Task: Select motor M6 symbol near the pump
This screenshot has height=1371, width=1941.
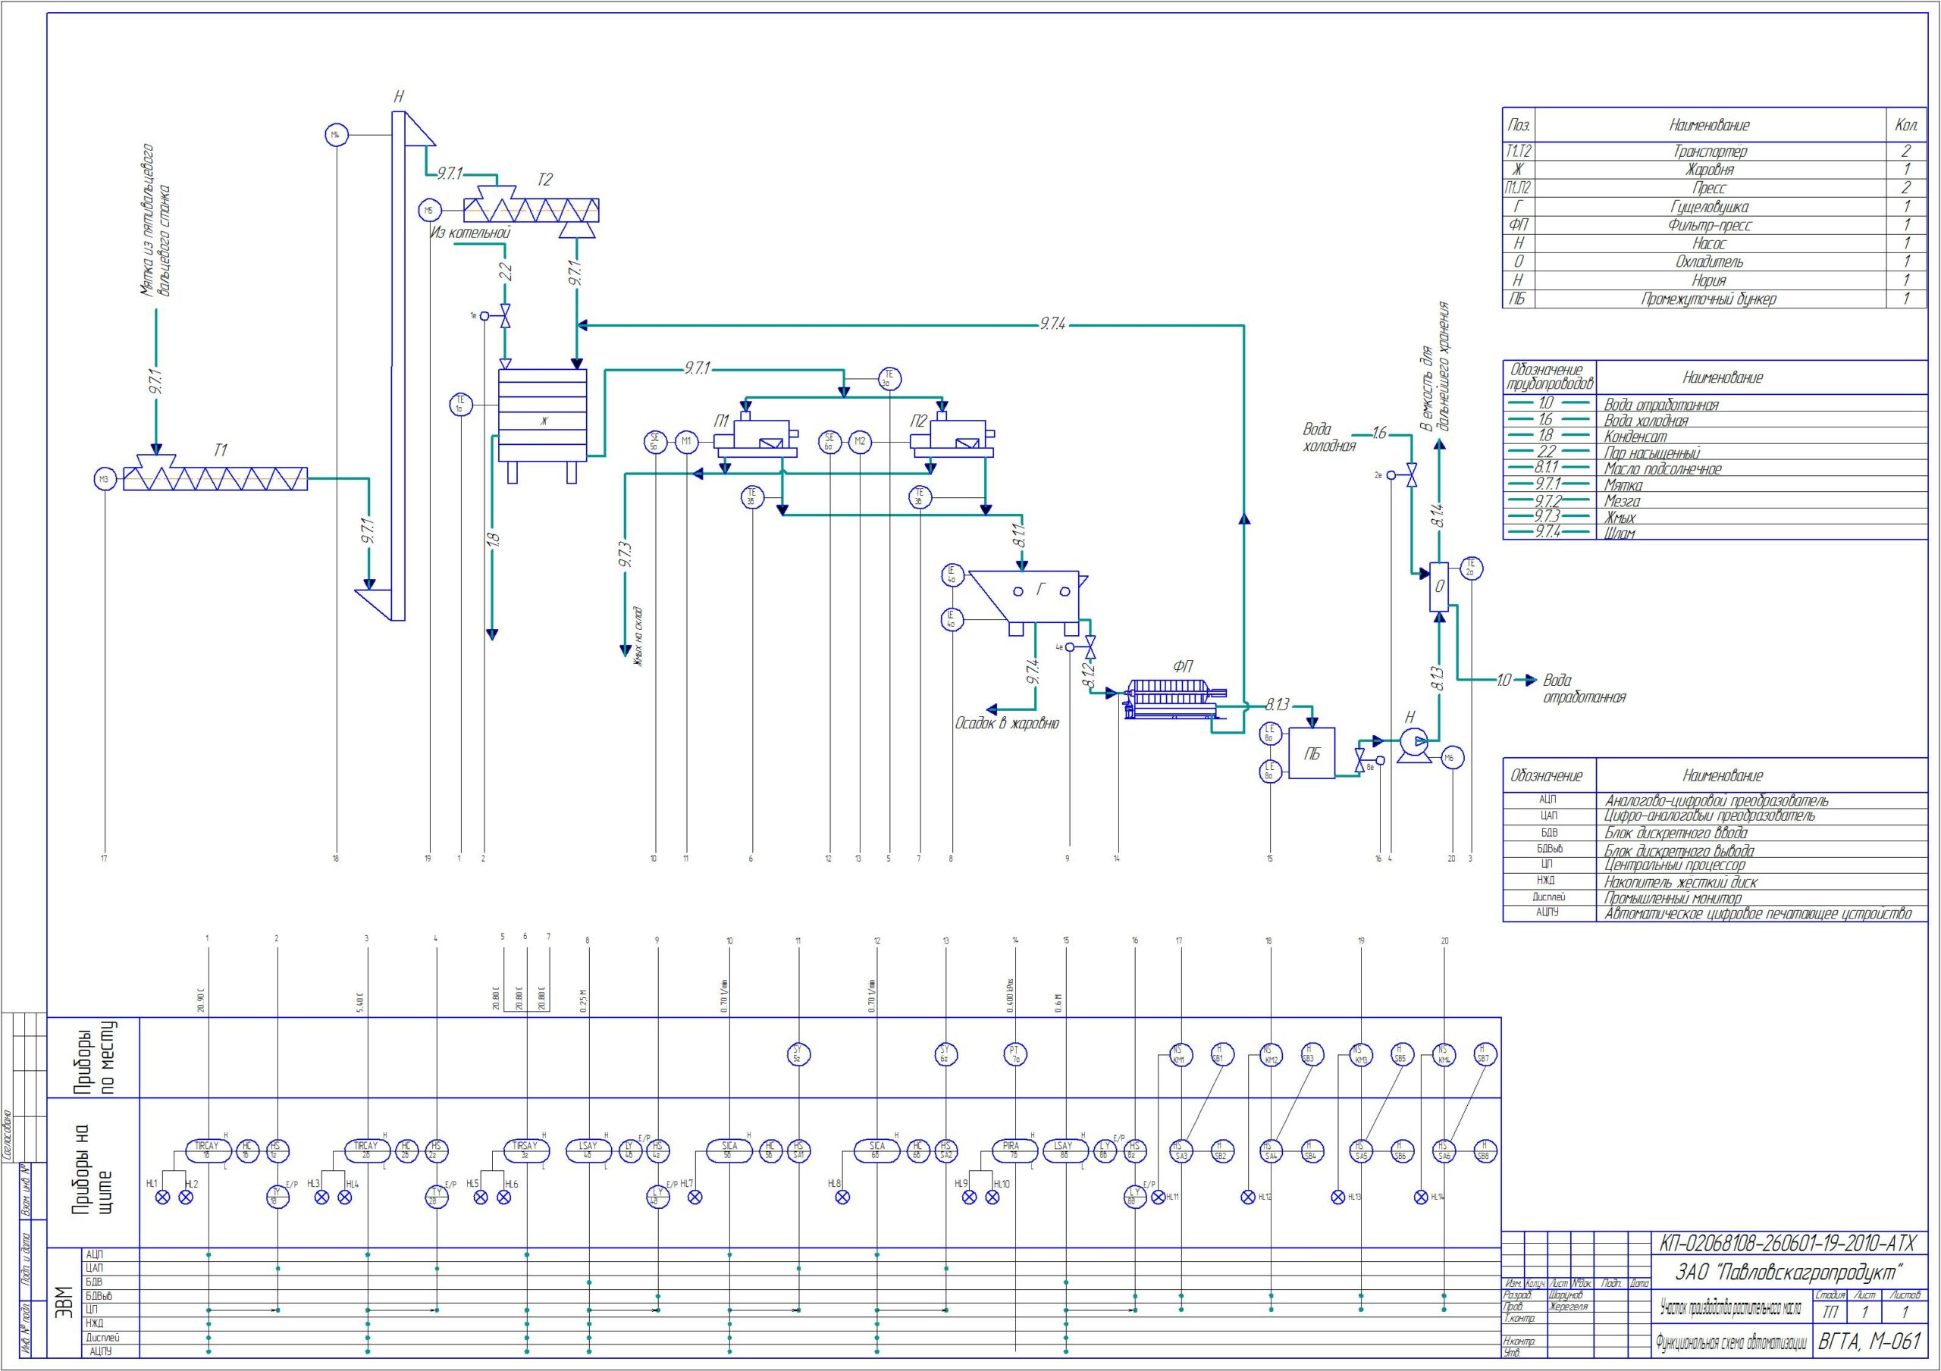Action: pyautogui.click(x=1453, y=758)
